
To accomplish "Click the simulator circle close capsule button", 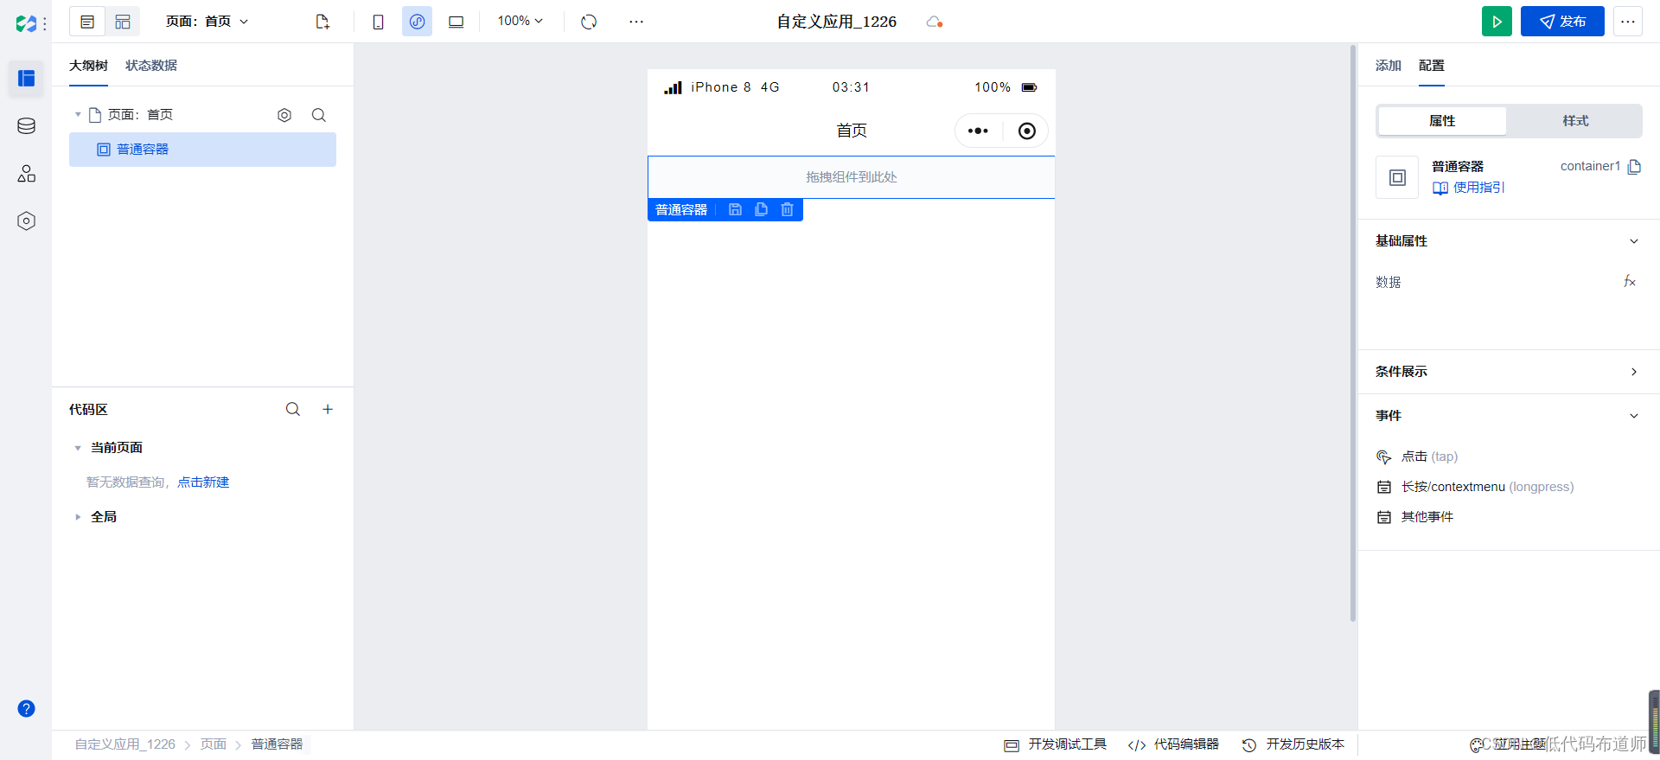I will click(1026, 131).
